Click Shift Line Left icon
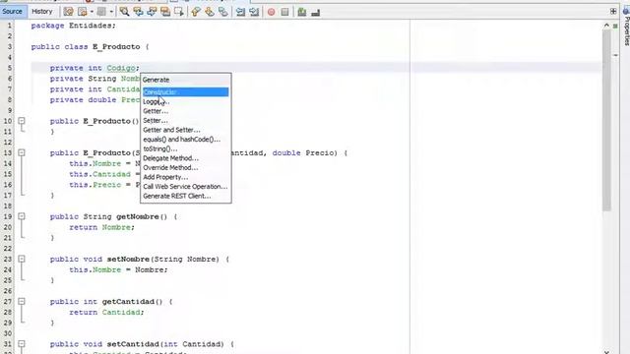This screenshot has height=354, width=630. click(240, 12)
